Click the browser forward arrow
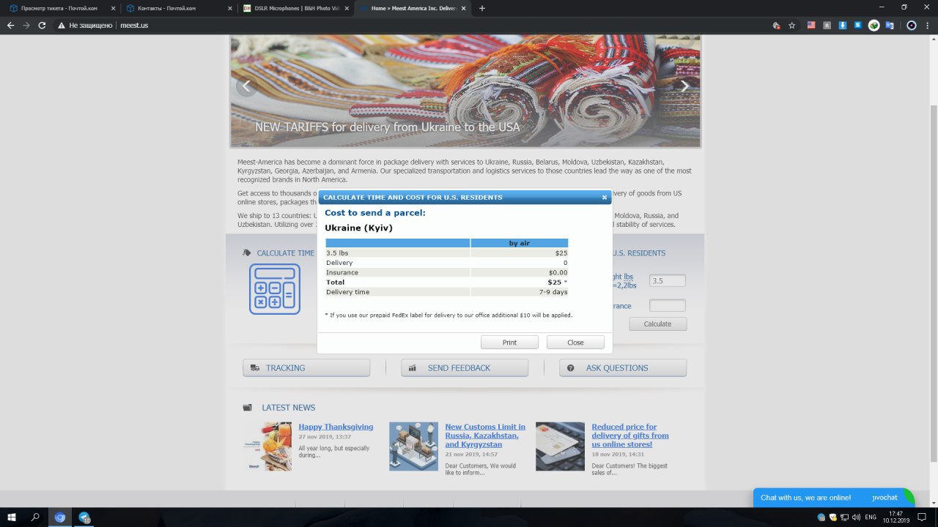 [x=26, y=25]
